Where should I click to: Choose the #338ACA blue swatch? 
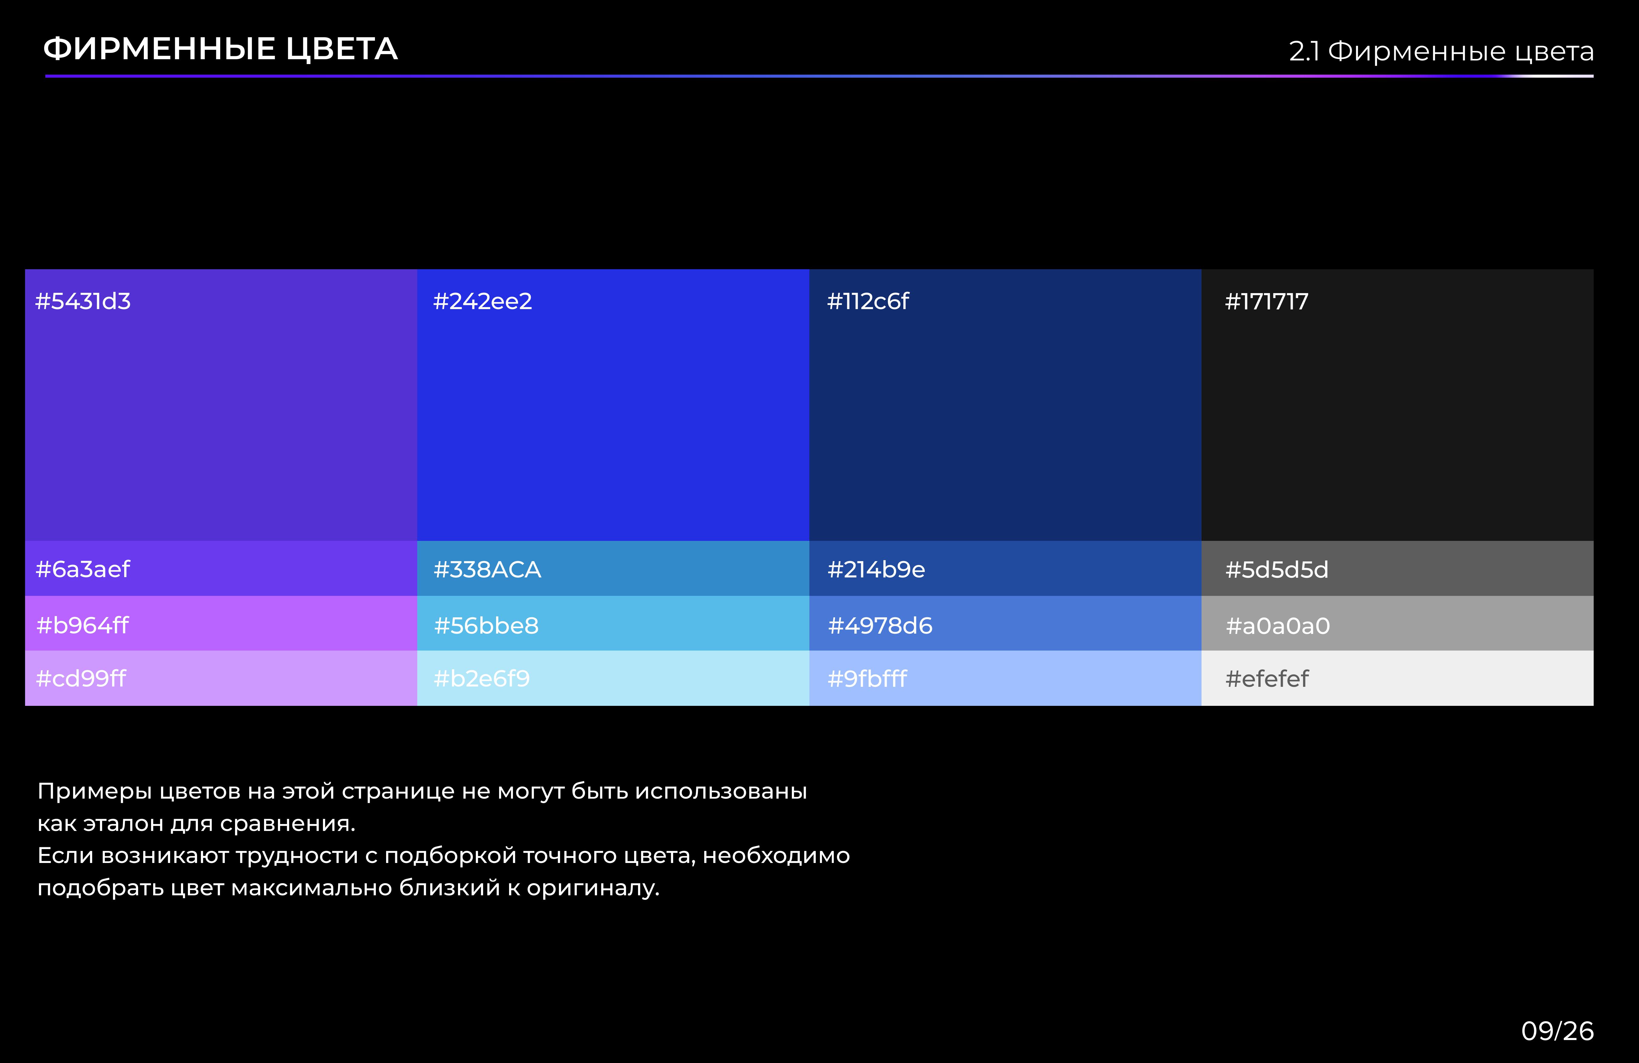coord(613,568)
